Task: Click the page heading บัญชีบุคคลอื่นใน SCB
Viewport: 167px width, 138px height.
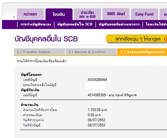Action: 46,39
